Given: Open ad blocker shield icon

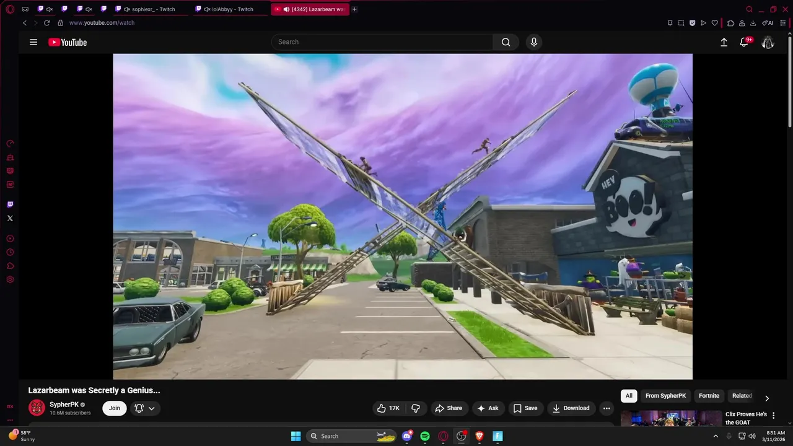Looking at the screenshot, I should tap(692, 23).
